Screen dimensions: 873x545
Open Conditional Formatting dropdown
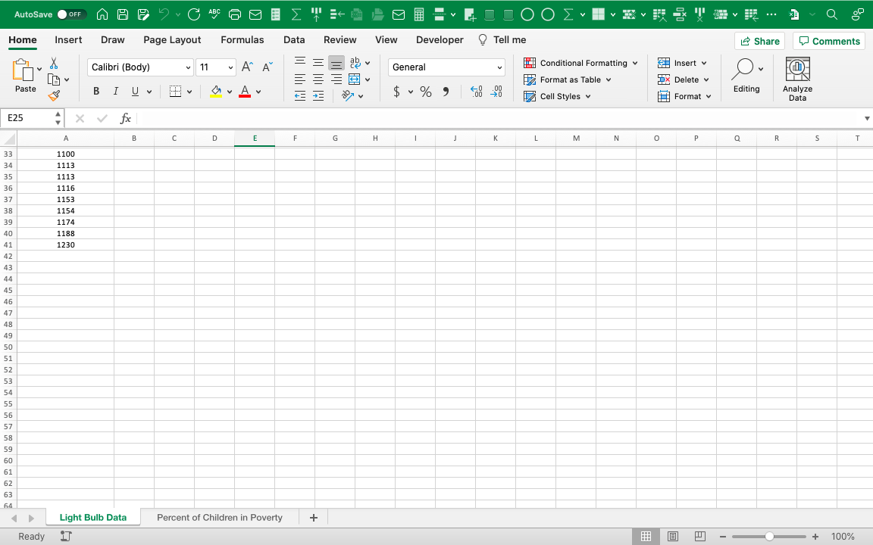click(x=580, y=63)
